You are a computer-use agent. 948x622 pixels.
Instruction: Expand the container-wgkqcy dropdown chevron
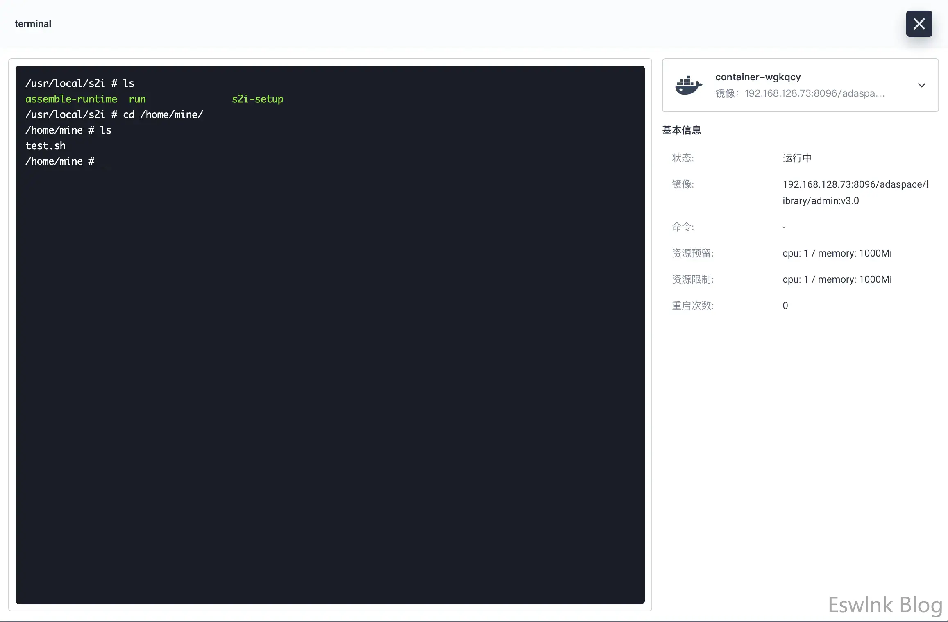921,85
